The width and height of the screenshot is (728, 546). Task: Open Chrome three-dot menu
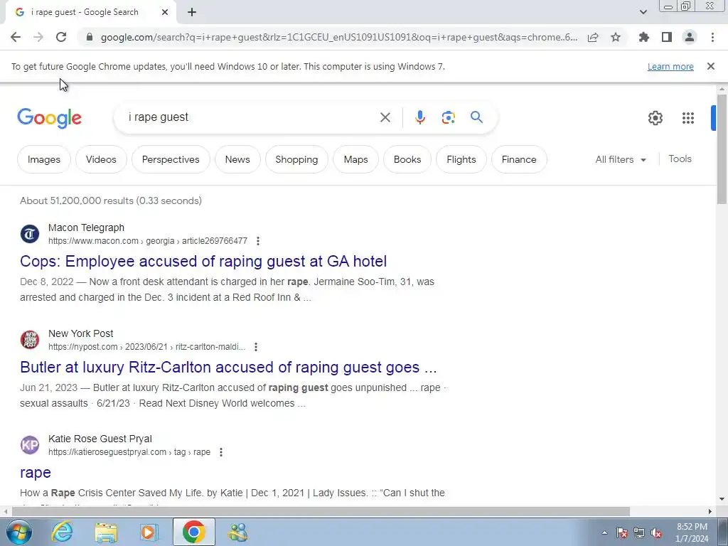(x=712, y=37)
